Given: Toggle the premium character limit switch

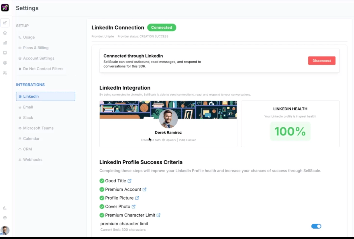Looking at the screenshot, I should (x=316, y=226).
